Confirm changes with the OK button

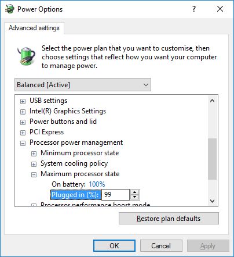point(114,246)
